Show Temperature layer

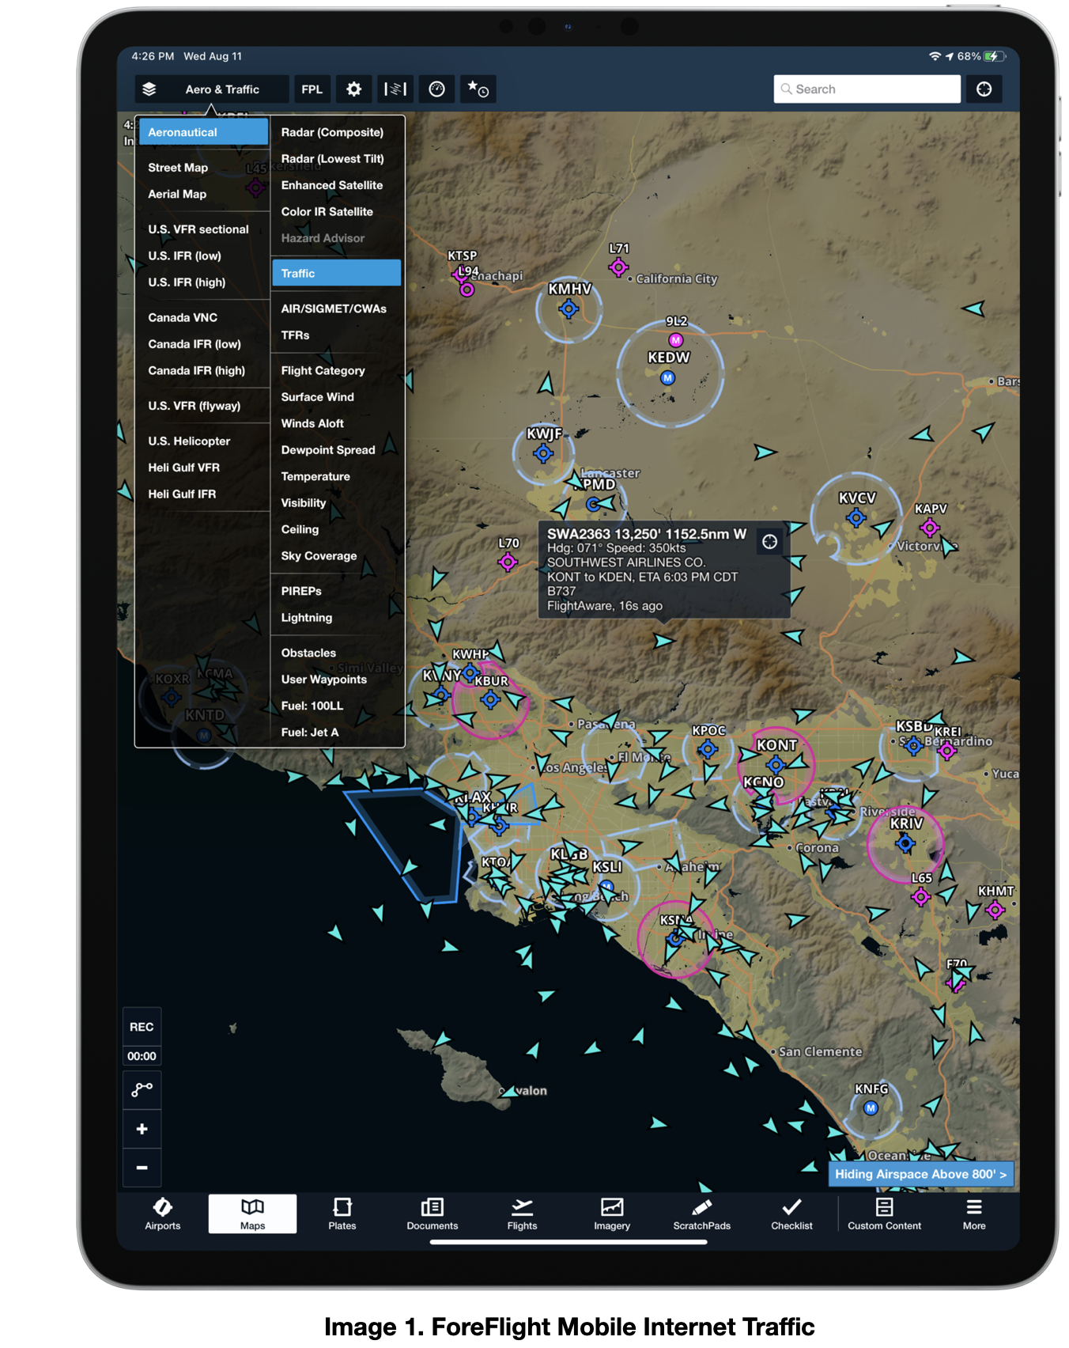315,476
